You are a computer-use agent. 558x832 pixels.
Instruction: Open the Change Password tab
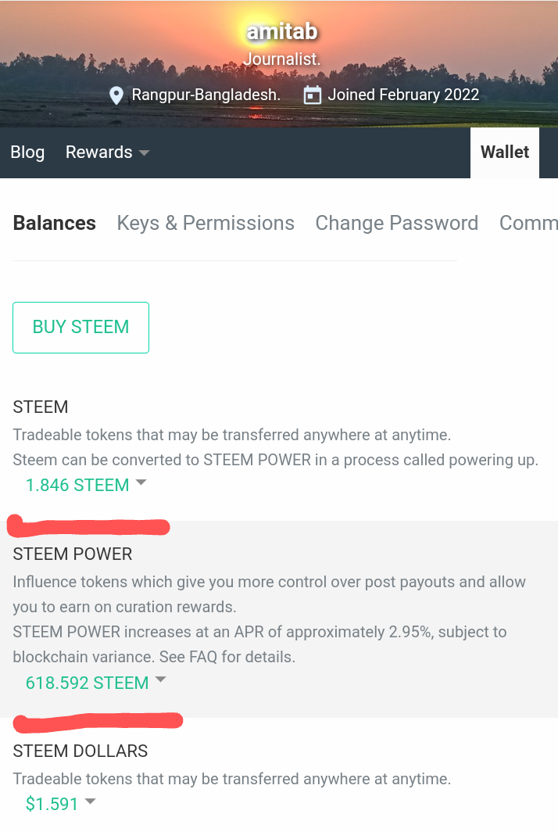pyautogui.click(x=396, y=223)
